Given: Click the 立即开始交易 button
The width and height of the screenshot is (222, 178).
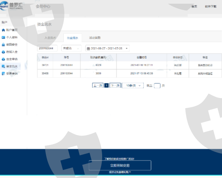Looking at the screenshot, I should coord(120,165).
